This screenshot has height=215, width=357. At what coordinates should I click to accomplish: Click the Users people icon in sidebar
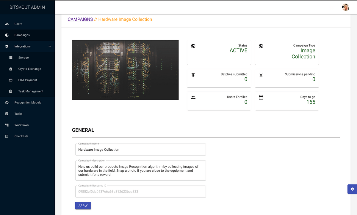point(7,24)
